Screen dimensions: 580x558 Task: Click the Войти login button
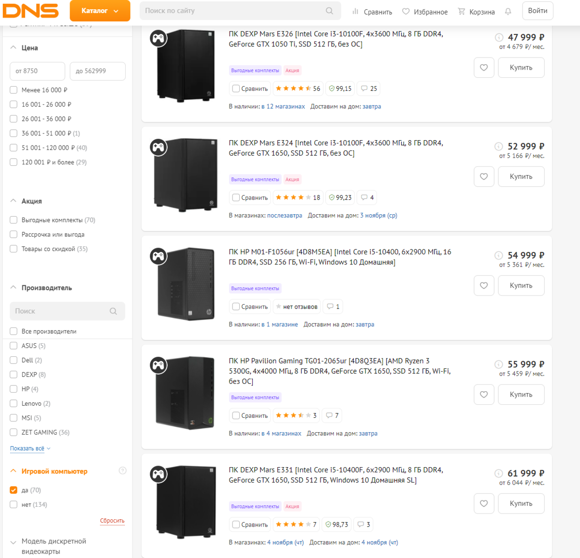537,11
